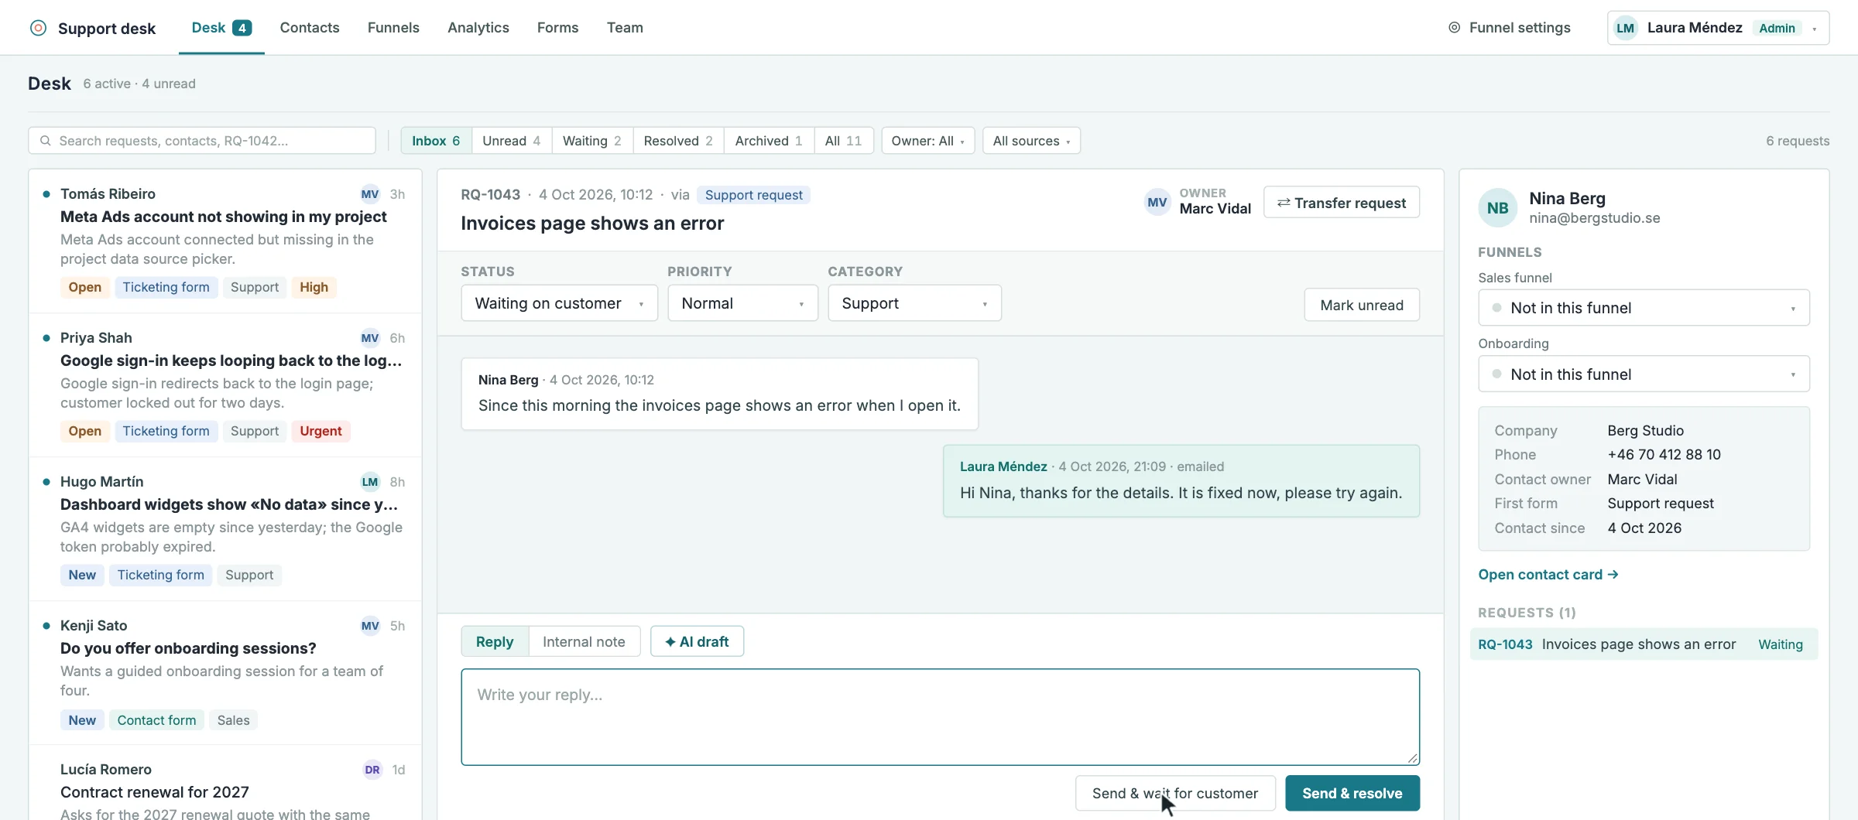Viewport: 1858px width, 820px height.
Task: Click the High tag on Tomás Ribeiro's request
Action: 314,287
